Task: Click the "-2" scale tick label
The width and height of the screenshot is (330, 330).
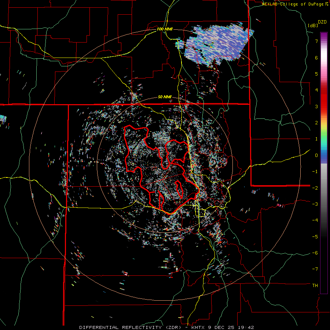Action: click(x=315, y=188)
